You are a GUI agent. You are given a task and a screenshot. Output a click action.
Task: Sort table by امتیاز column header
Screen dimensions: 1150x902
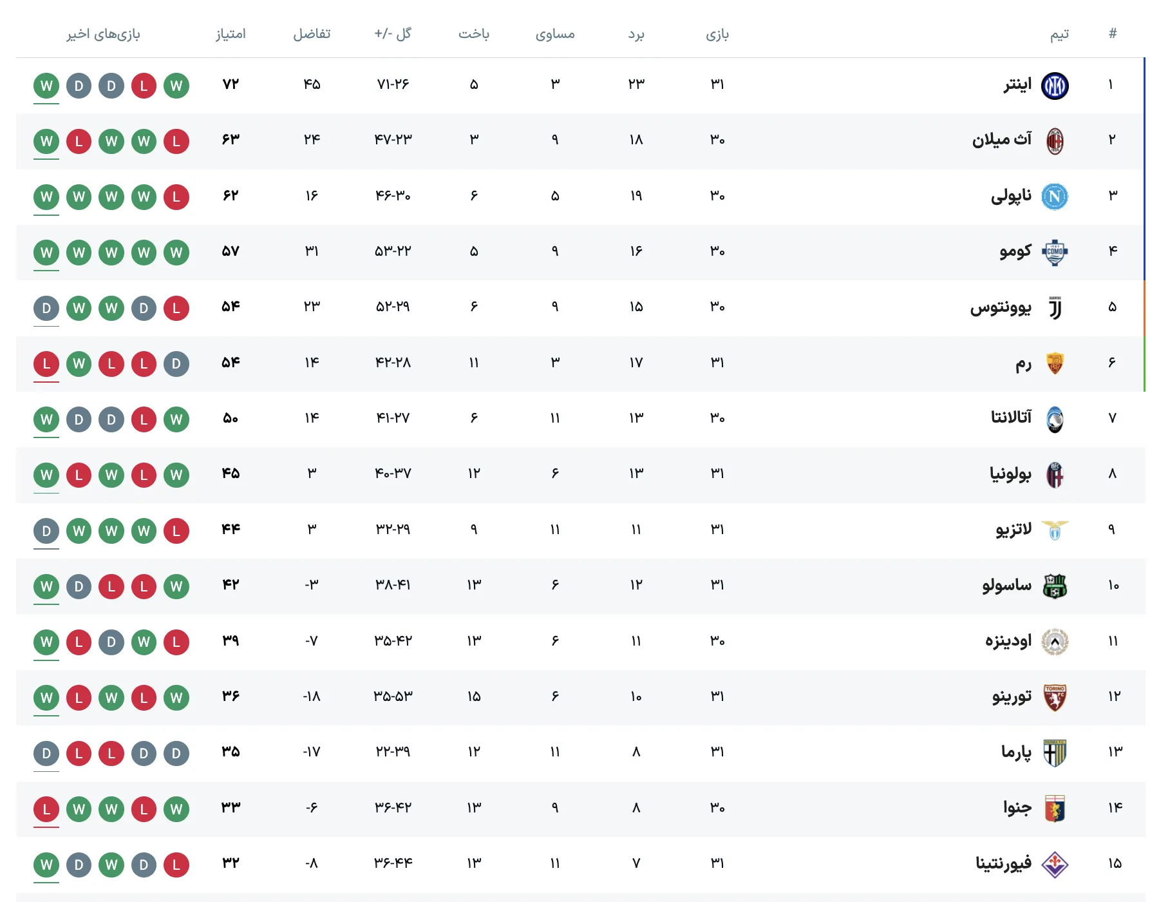[231, 34]
